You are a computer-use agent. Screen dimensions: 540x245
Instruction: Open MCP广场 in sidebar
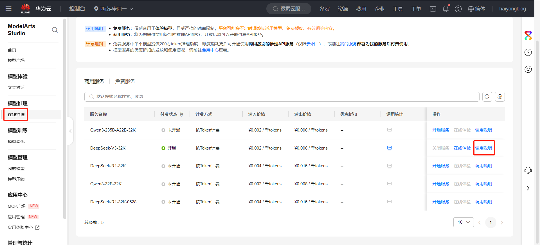pyautogui.click(x=17, y=206)
